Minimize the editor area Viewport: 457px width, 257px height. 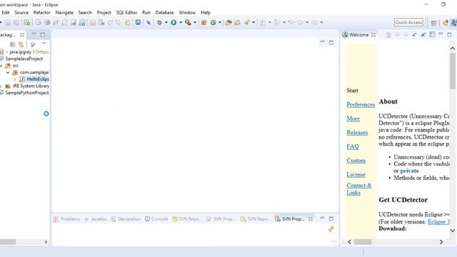point(322,42)
